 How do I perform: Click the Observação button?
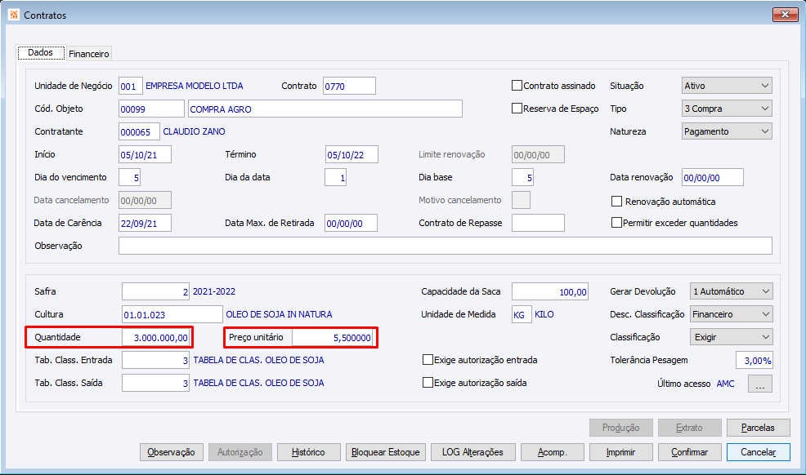click(171, 452)
